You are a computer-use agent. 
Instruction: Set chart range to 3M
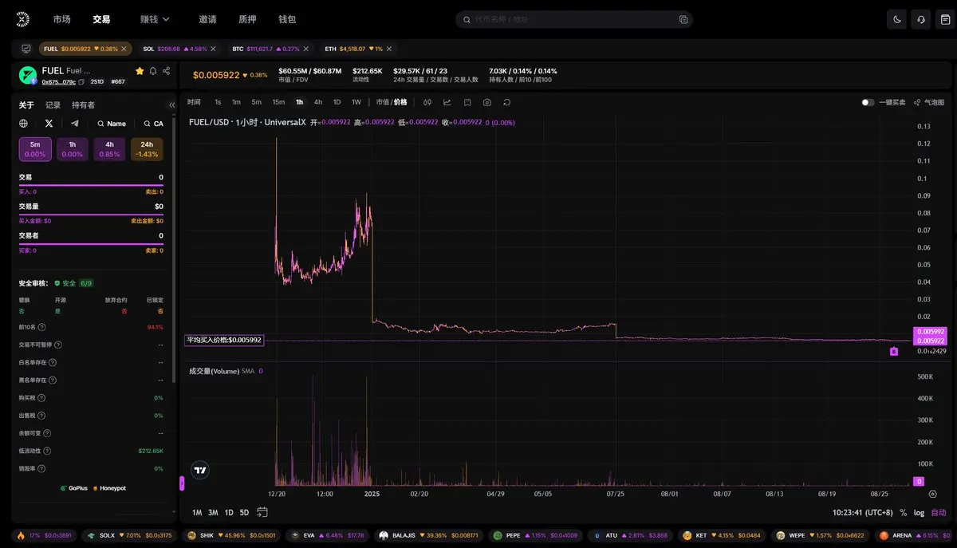point(213,512)
